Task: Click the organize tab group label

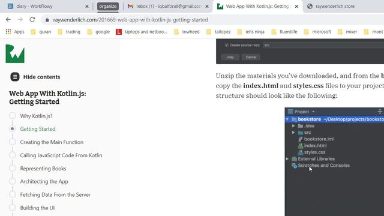Action: pyautogui.click(x=108, y=7)
